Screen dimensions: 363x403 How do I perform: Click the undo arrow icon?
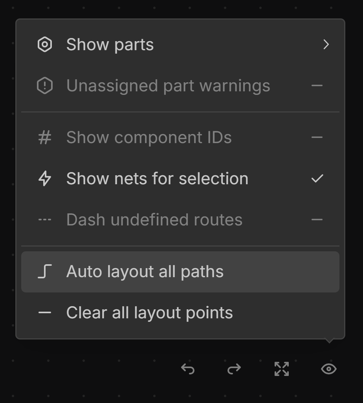click(x=188, y=369)
